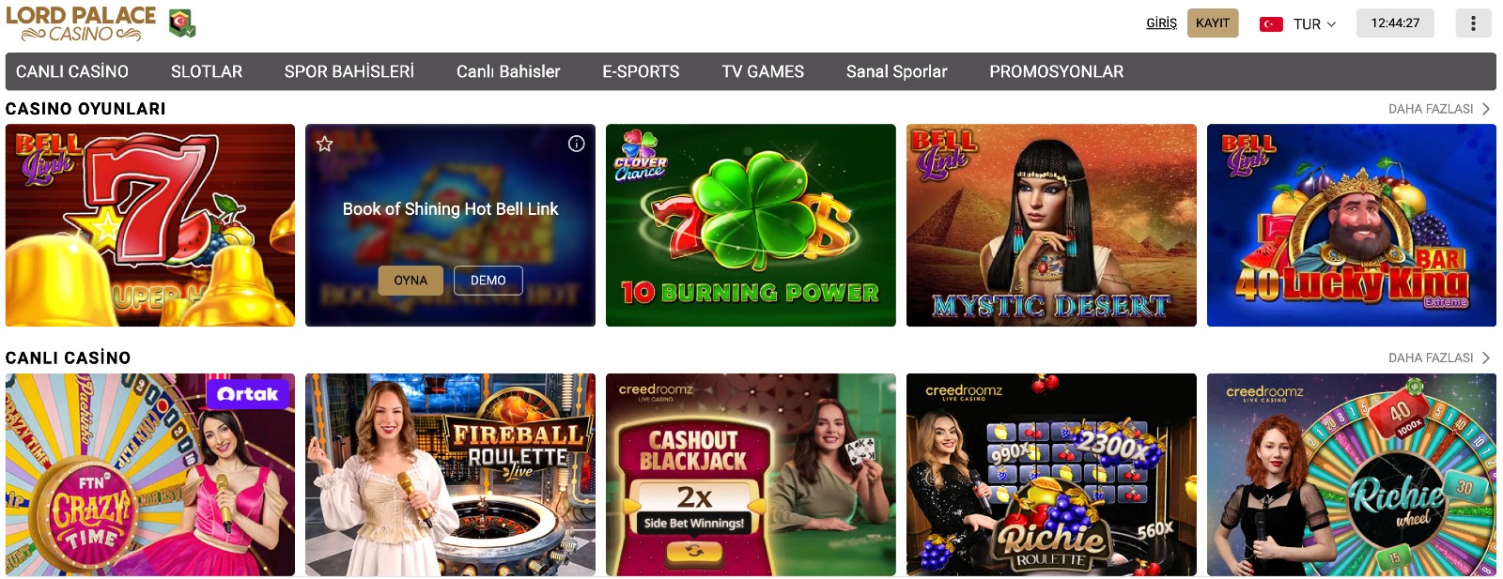The width and height of the screenshot is (1503, 579).
Task: Open the info icon on Book of Shining Hot
Action: 576,144
